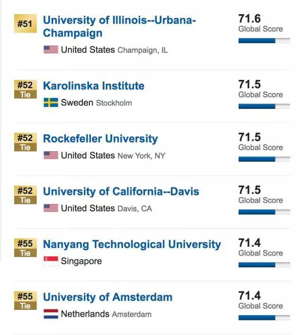
Task: Visit the Rockefeller University page
Action: pyautogui.click(x=100, y=139)
